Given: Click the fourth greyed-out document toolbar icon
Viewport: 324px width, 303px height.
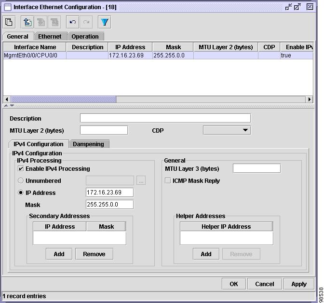Looking at the screenshot, I should tap(54, 22).
